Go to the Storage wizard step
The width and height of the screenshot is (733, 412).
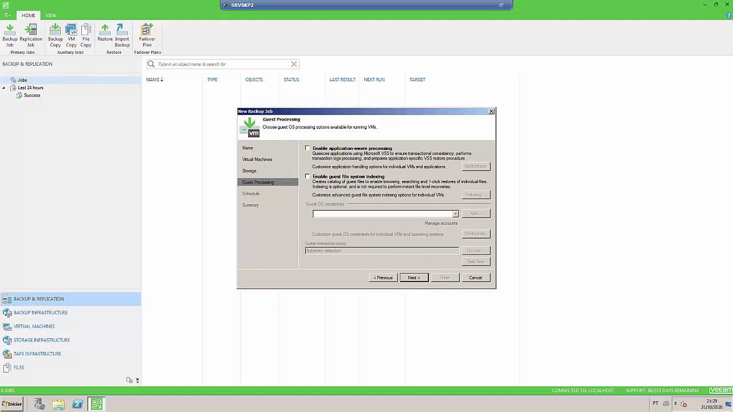point(249,171)
